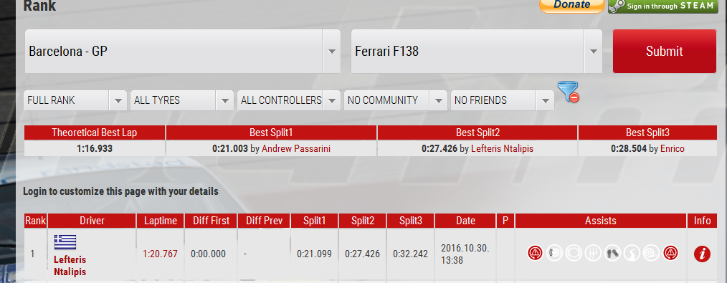This screenshot has width=727, height=283.
Task: Expand the FULL RANK filter dropdown
Action: 75,100
